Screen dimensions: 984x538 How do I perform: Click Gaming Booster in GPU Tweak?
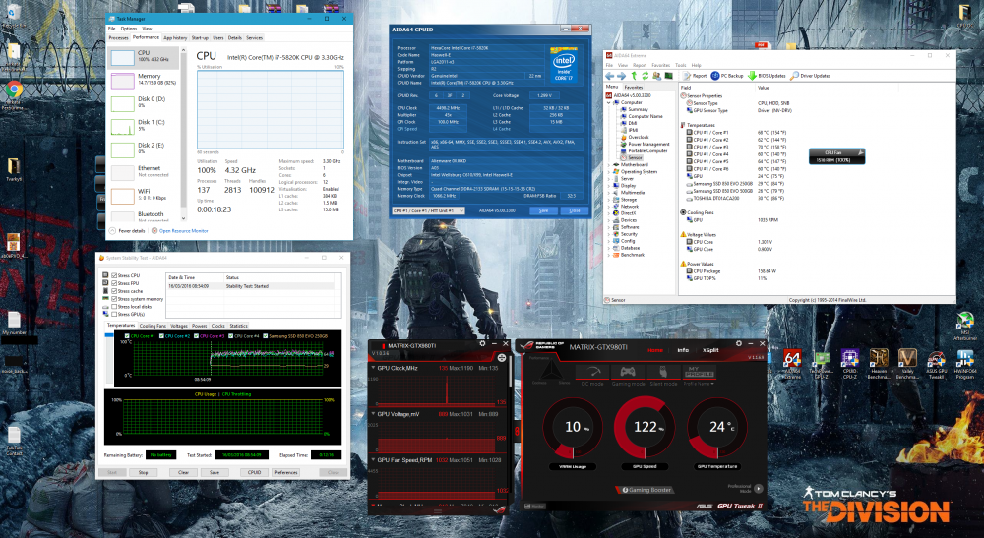pyautogui.click(x=646, y=490)
